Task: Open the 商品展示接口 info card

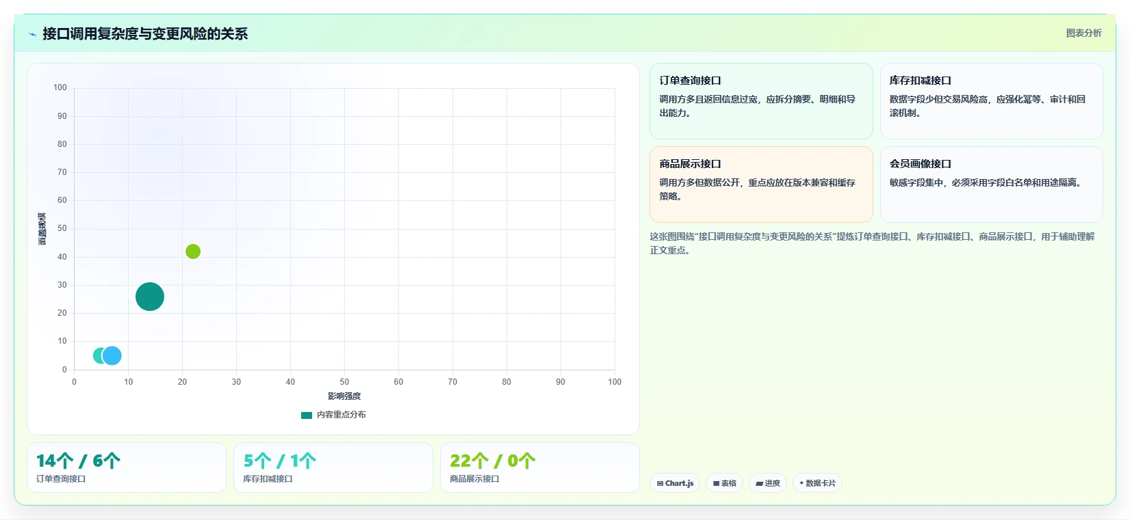Action: pos(761,184)
